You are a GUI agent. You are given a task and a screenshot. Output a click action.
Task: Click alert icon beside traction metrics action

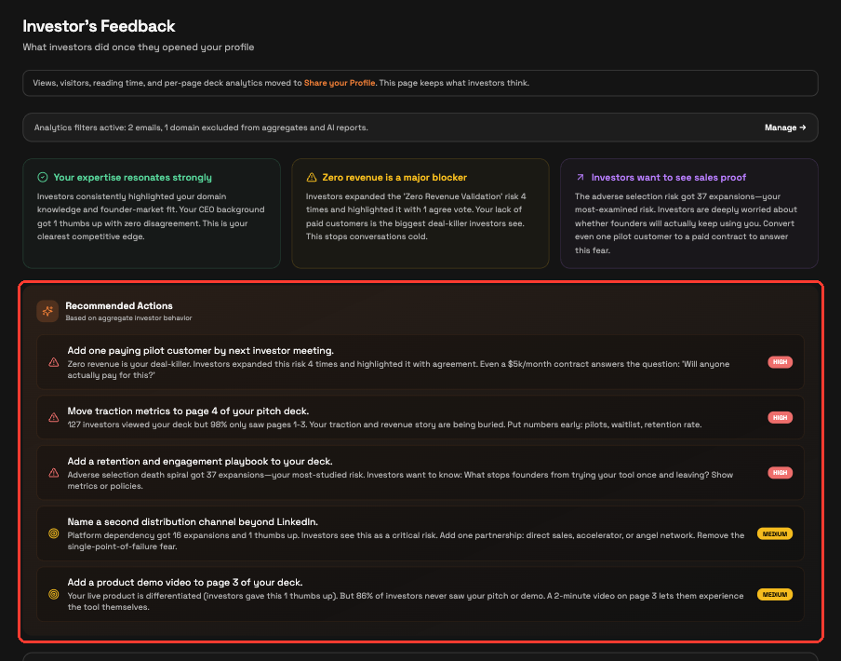pyautogui.click(x=54, y=417)
